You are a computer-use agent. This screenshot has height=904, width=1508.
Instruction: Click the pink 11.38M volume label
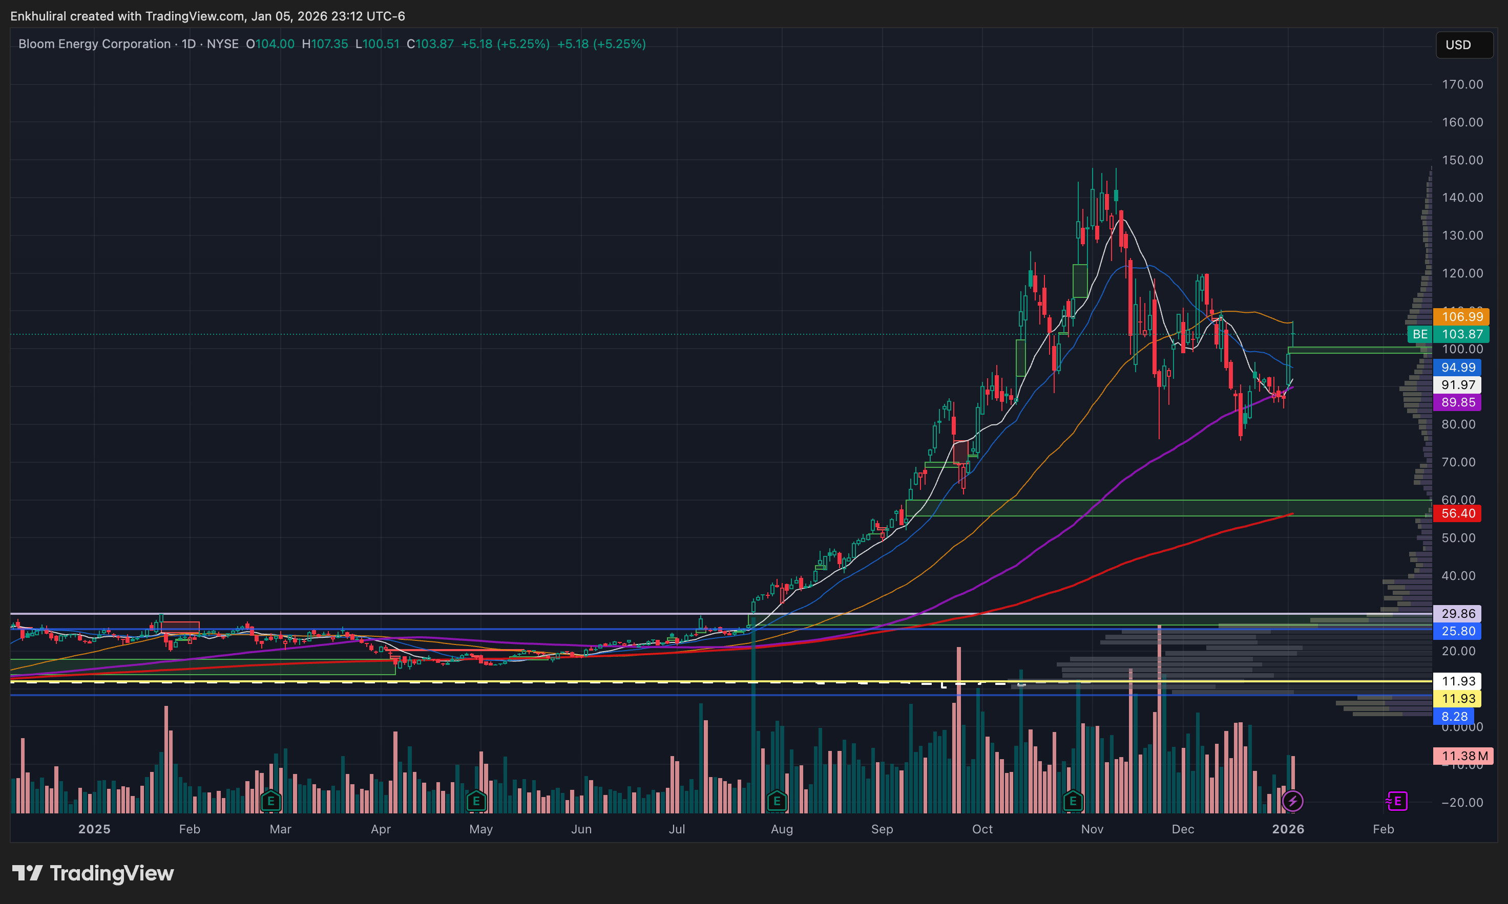coord(1463,756)
